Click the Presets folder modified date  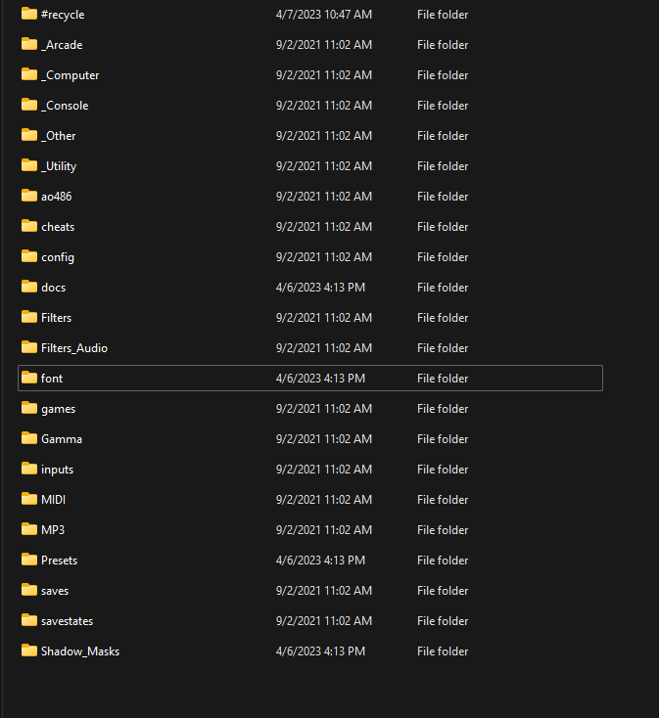(x=320, y=561)
